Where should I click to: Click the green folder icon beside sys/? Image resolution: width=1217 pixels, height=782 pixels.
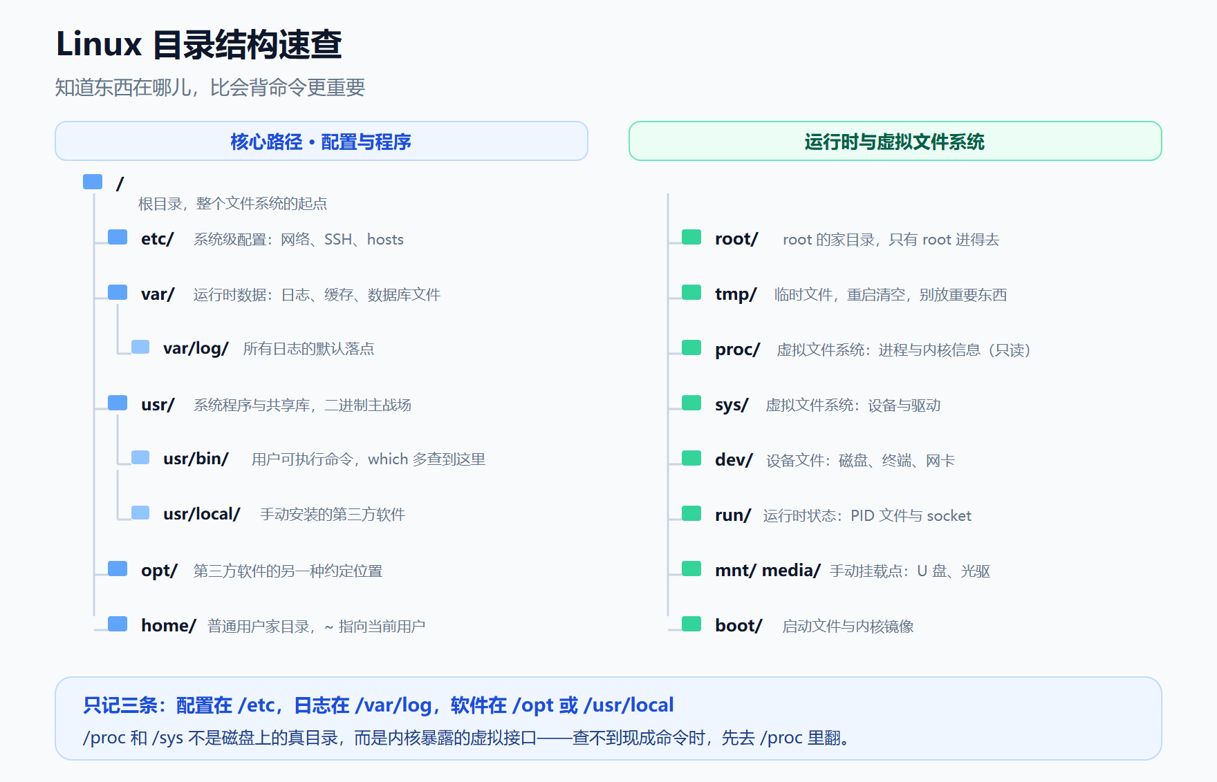[x=691, y=403]
